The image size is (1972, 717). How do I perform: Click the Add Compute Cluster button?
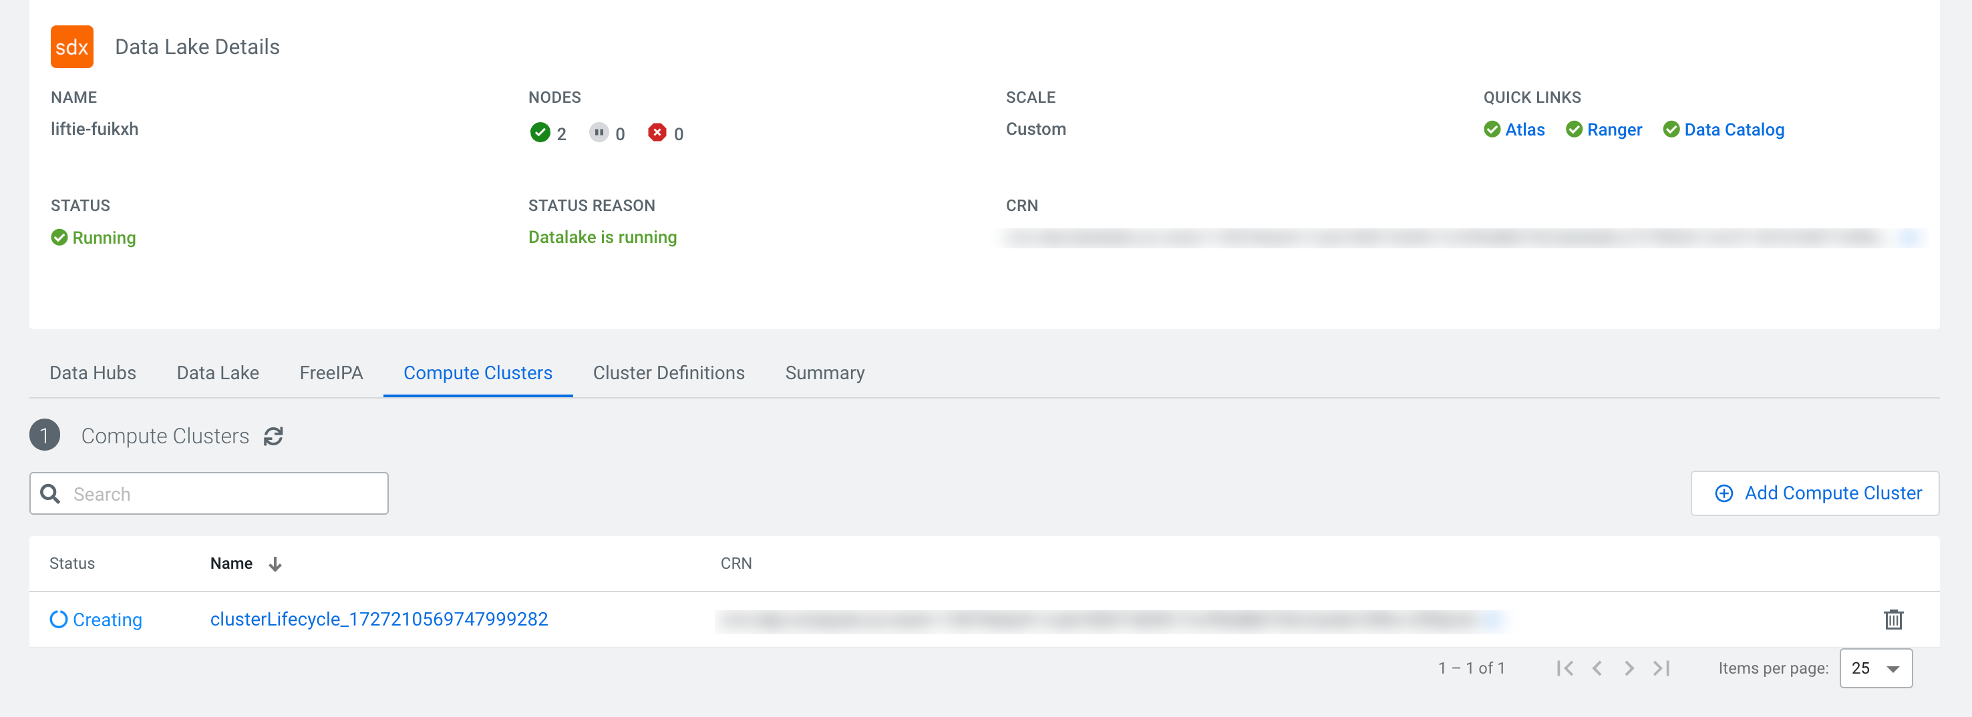click(x=1814, y=493)
